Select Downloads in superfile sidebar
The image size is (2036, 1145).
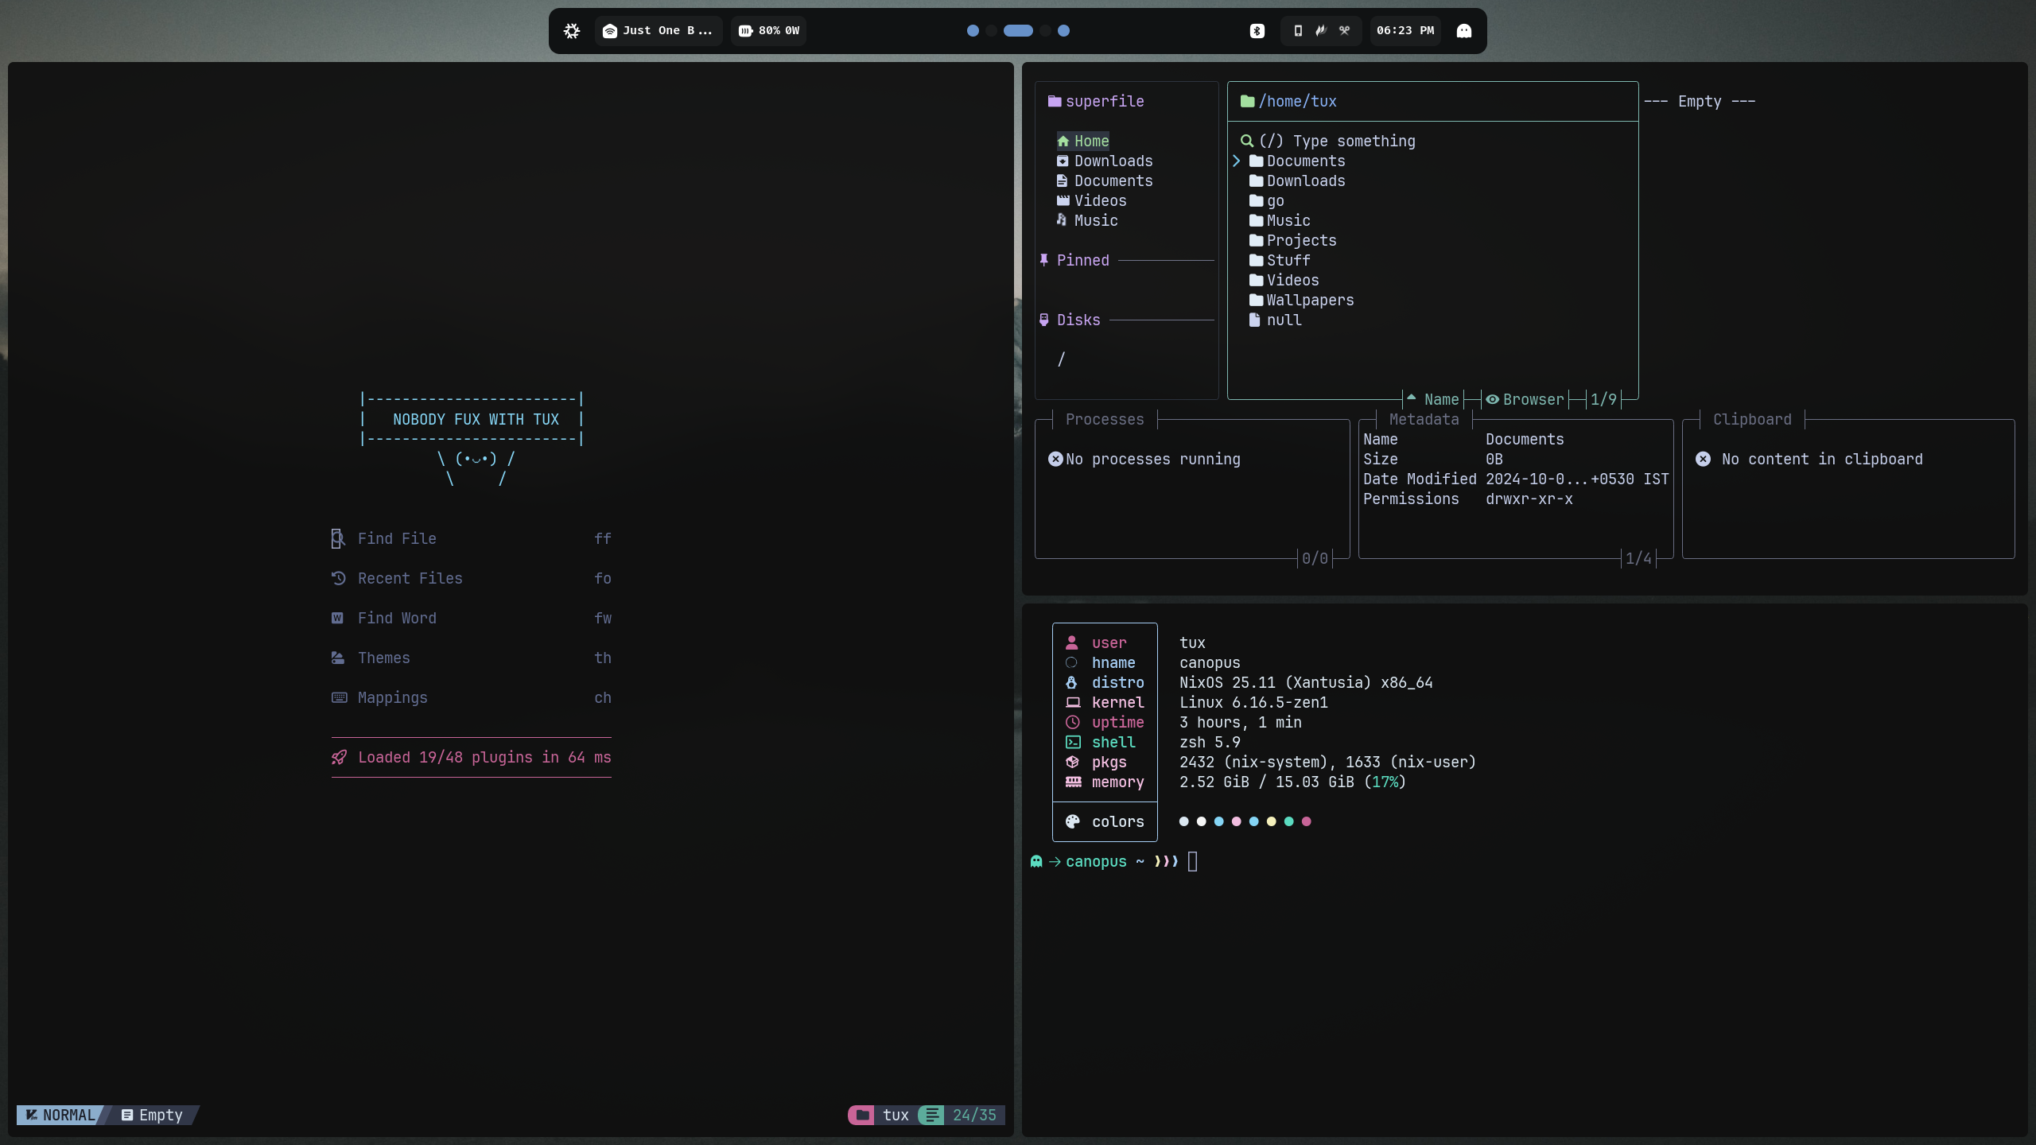[1113, 161]
